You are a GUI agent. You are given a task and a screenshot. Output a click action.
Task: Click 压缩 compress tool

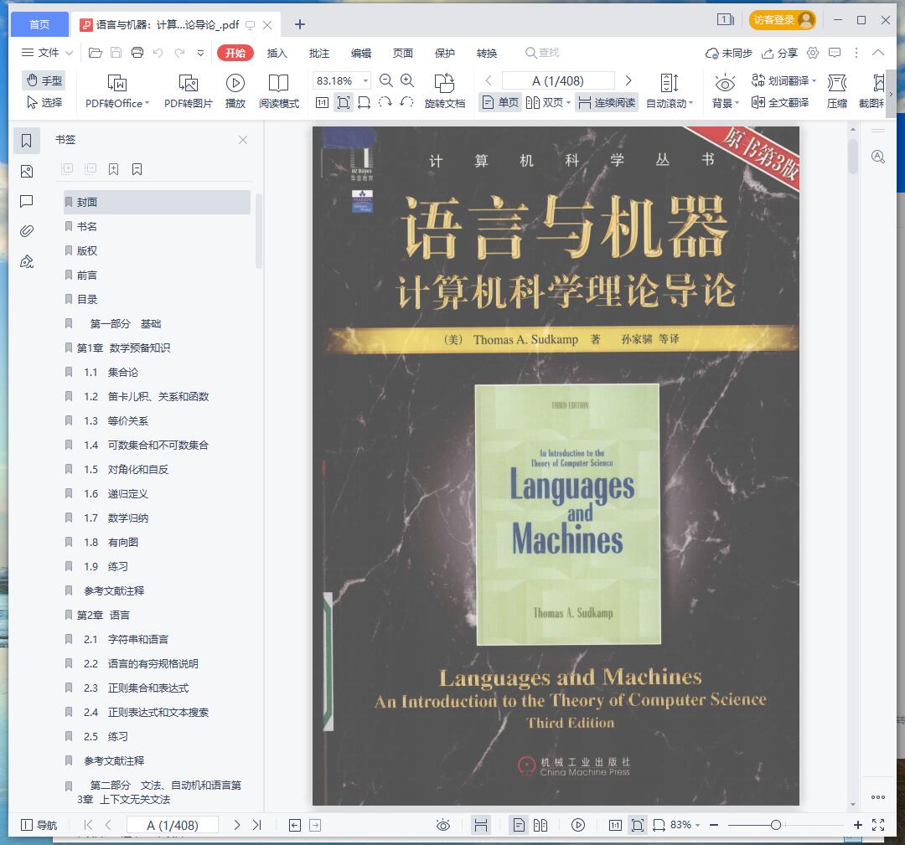pos(837,91)
